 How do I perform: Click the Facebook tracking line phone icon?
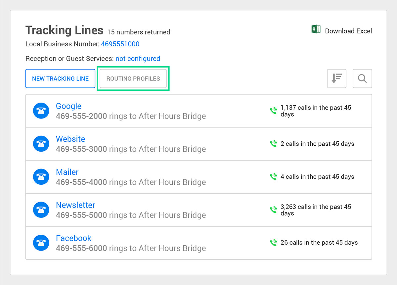(41, 243)
